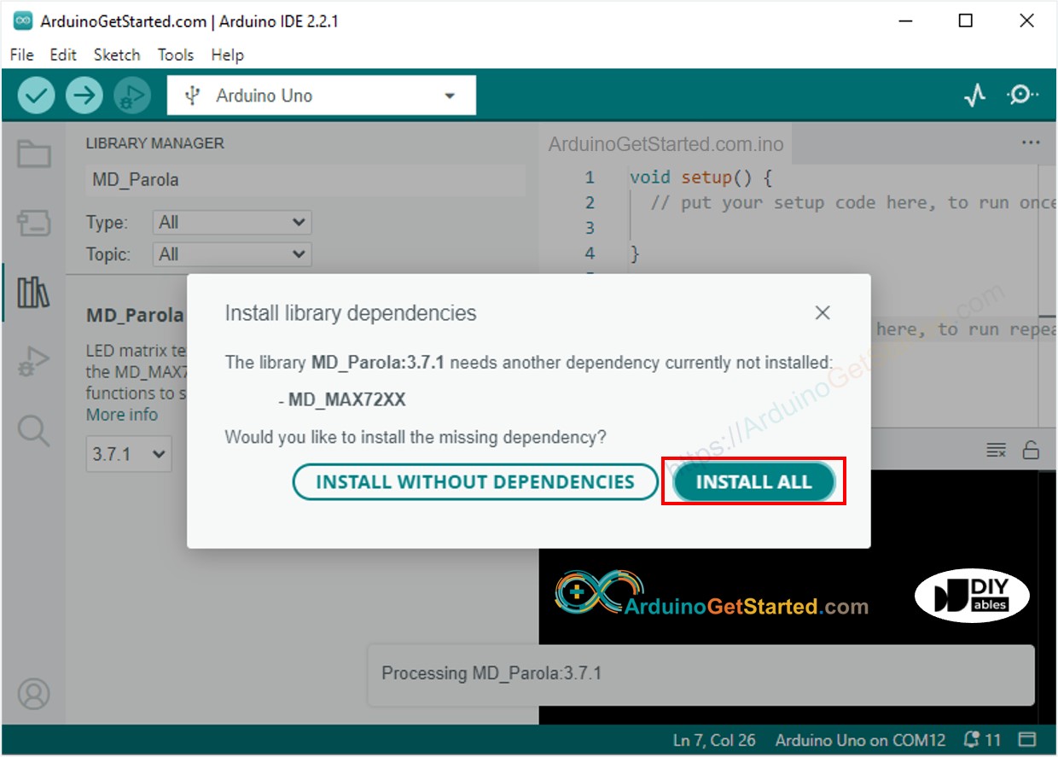Click the Upload sketch icon
This screenshot has height=757, width=1058.
84,95
